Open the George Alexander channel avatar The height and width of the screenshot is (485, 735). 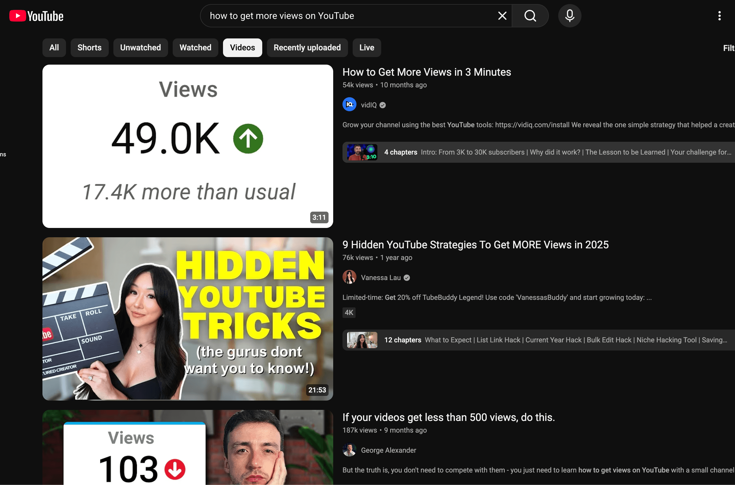click(x=349, y=450)
